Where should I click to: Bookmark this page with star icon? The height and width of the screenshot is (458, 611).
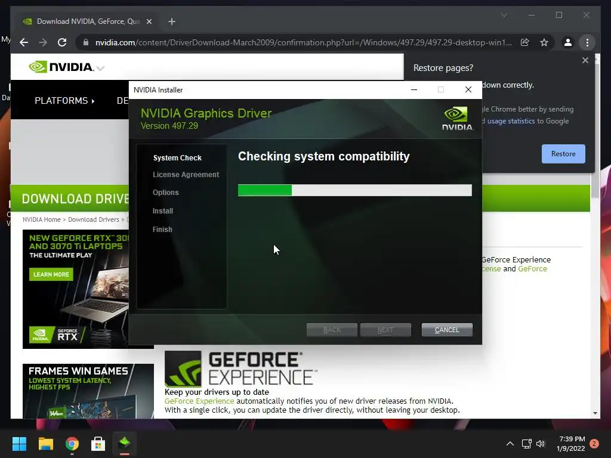544,42
